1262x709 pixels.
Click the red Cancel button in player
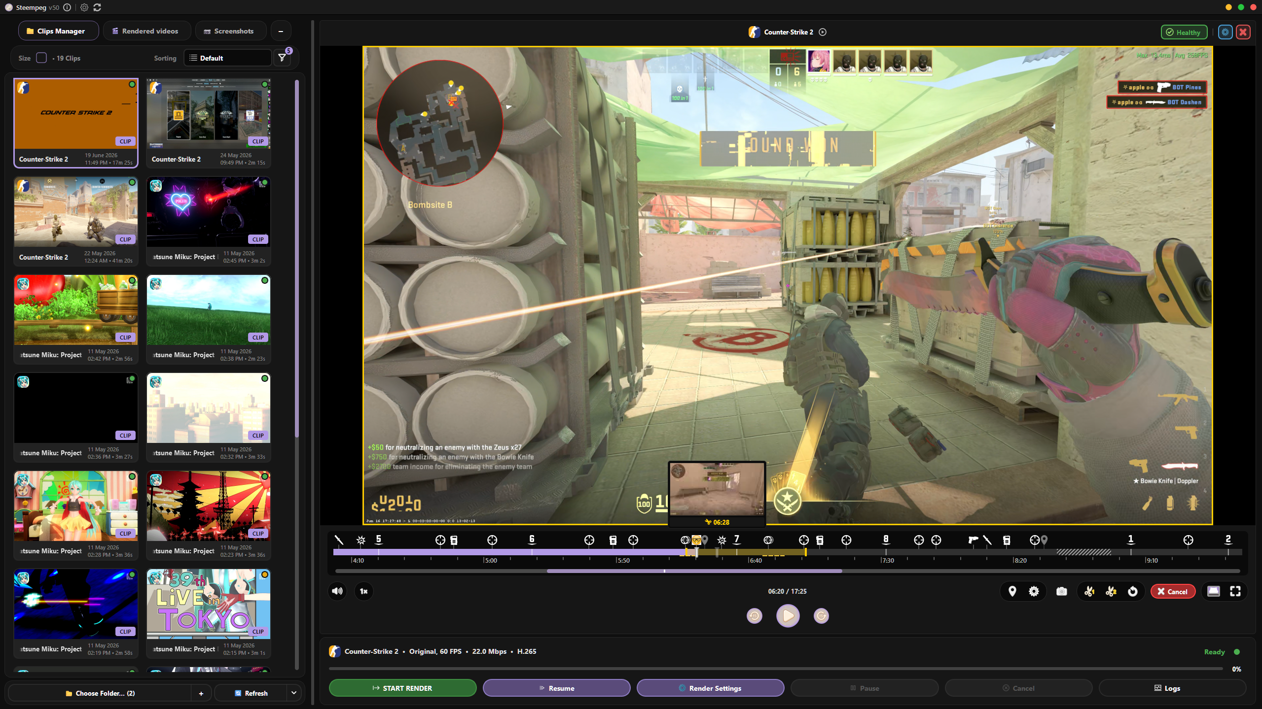click(x=1173, y=591)
